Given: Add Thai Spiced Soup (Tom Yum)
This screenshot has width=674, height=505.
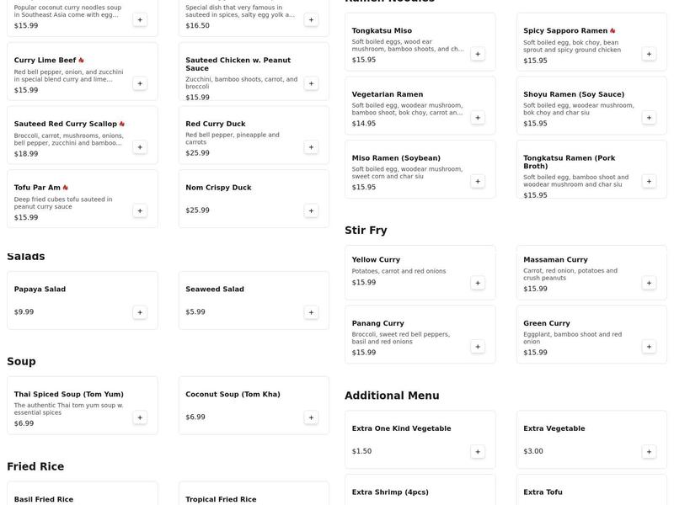Looking at the screenshot, I should [140, 417].
